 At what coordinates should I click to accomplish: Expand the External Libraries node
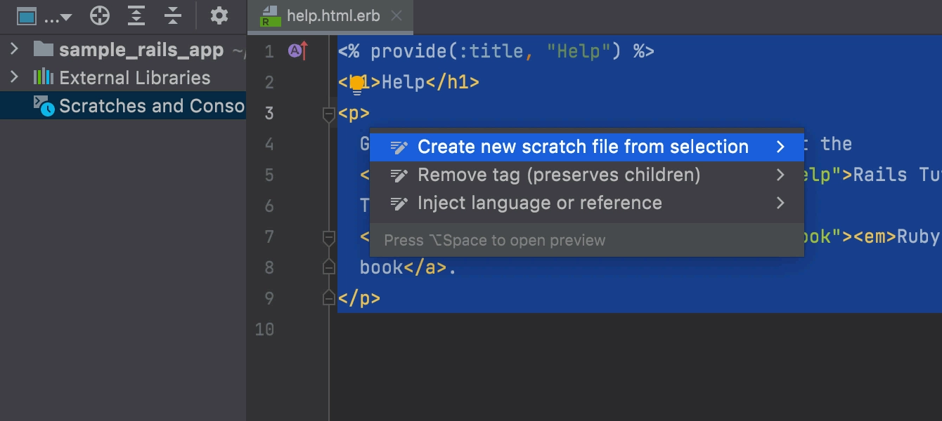pyautogui.click(x=13, y=77)
